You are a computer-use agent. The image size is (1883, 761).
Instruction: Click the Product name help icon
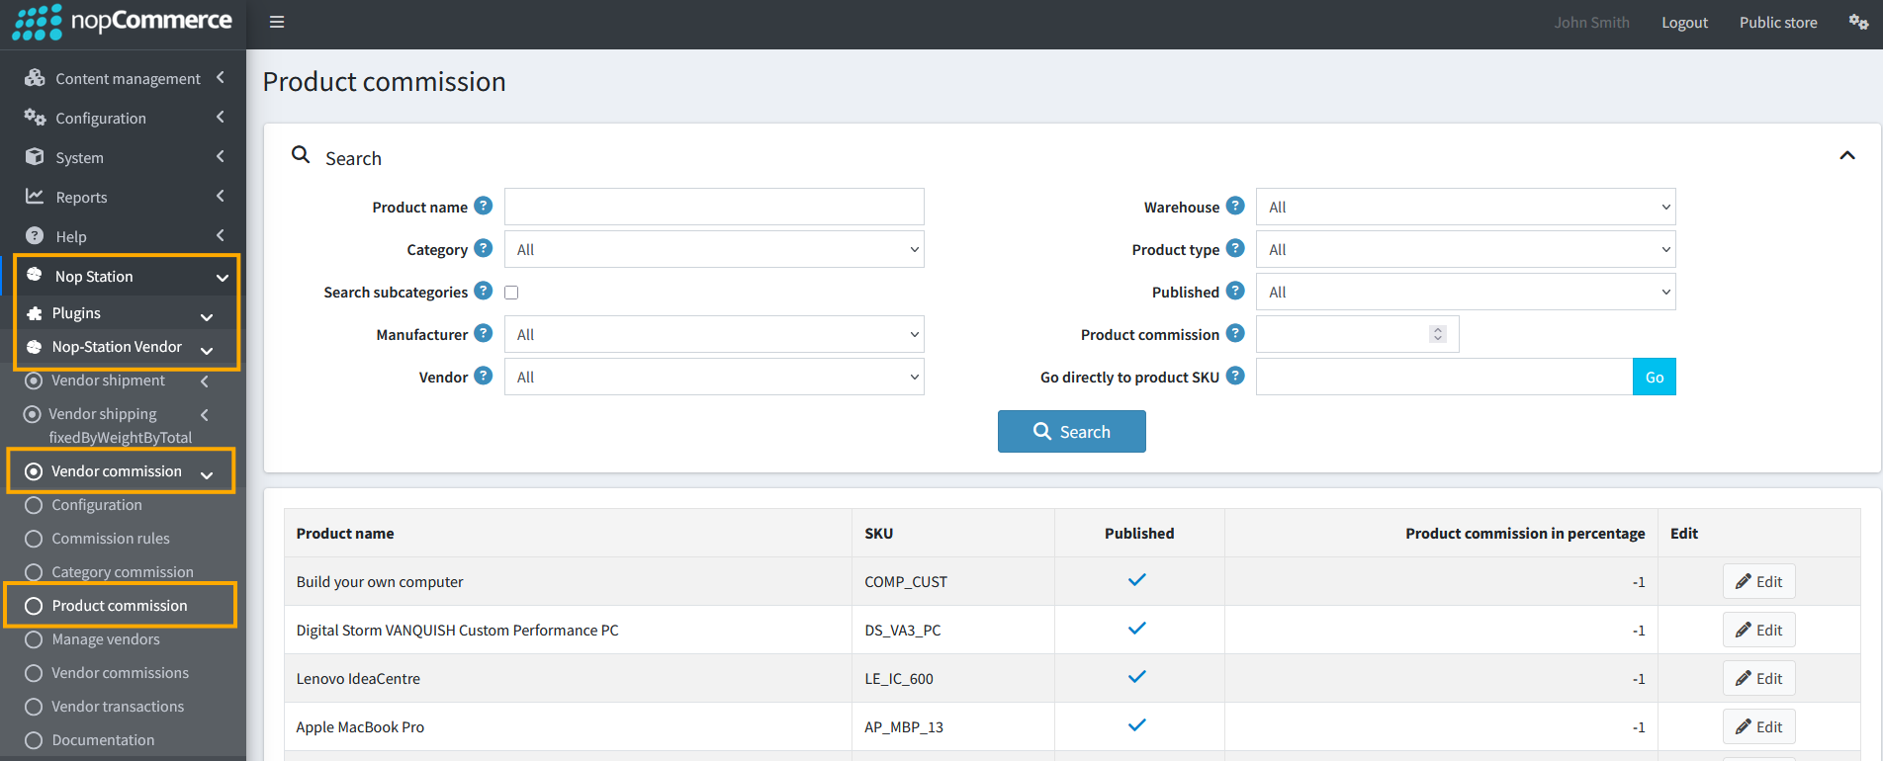pyautogui.click(x=483, y=206)
